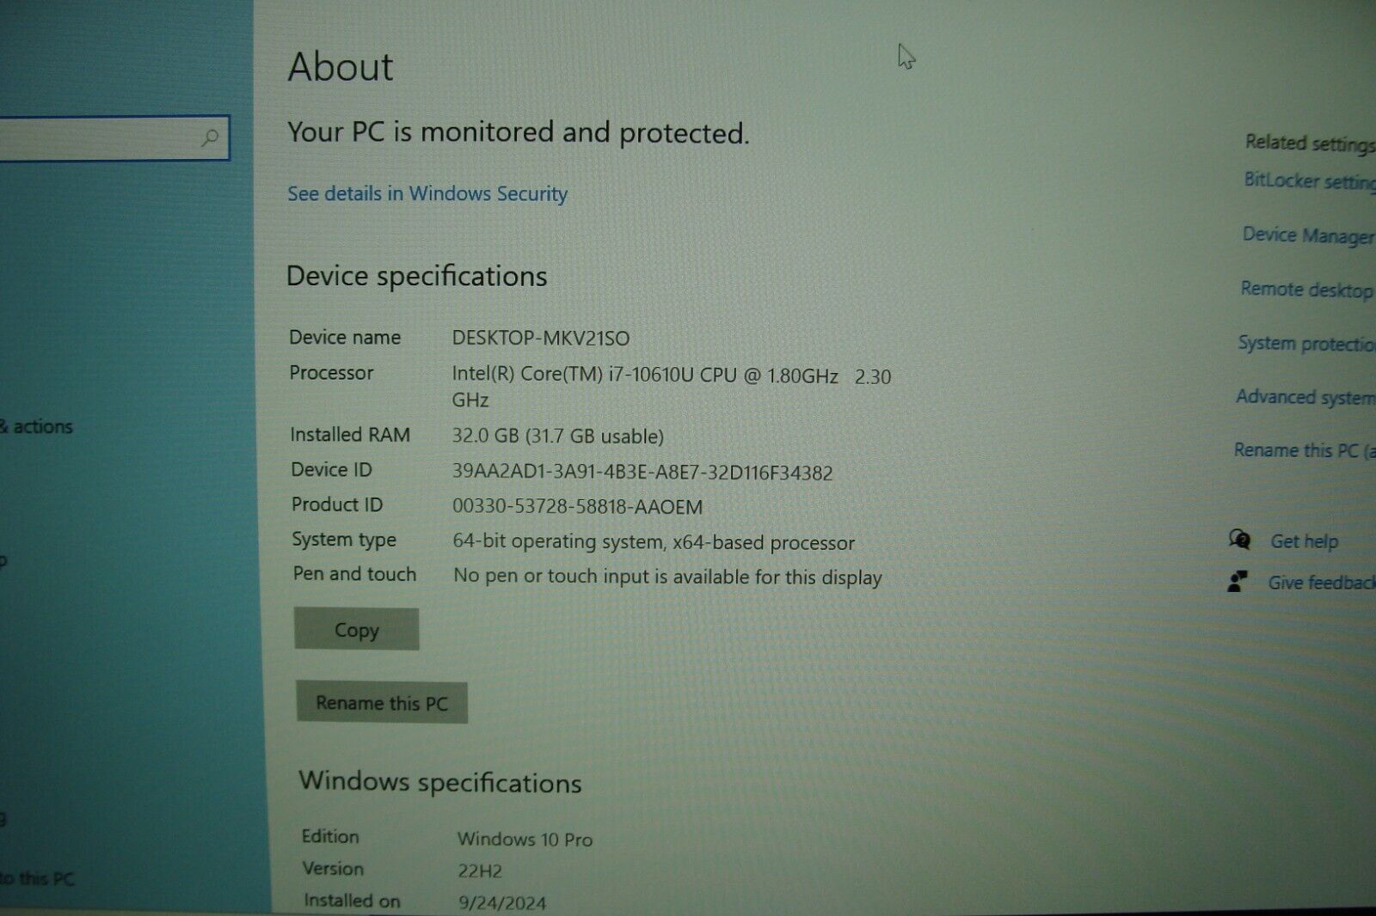Click the Pen and touch label

pos(354,574)
